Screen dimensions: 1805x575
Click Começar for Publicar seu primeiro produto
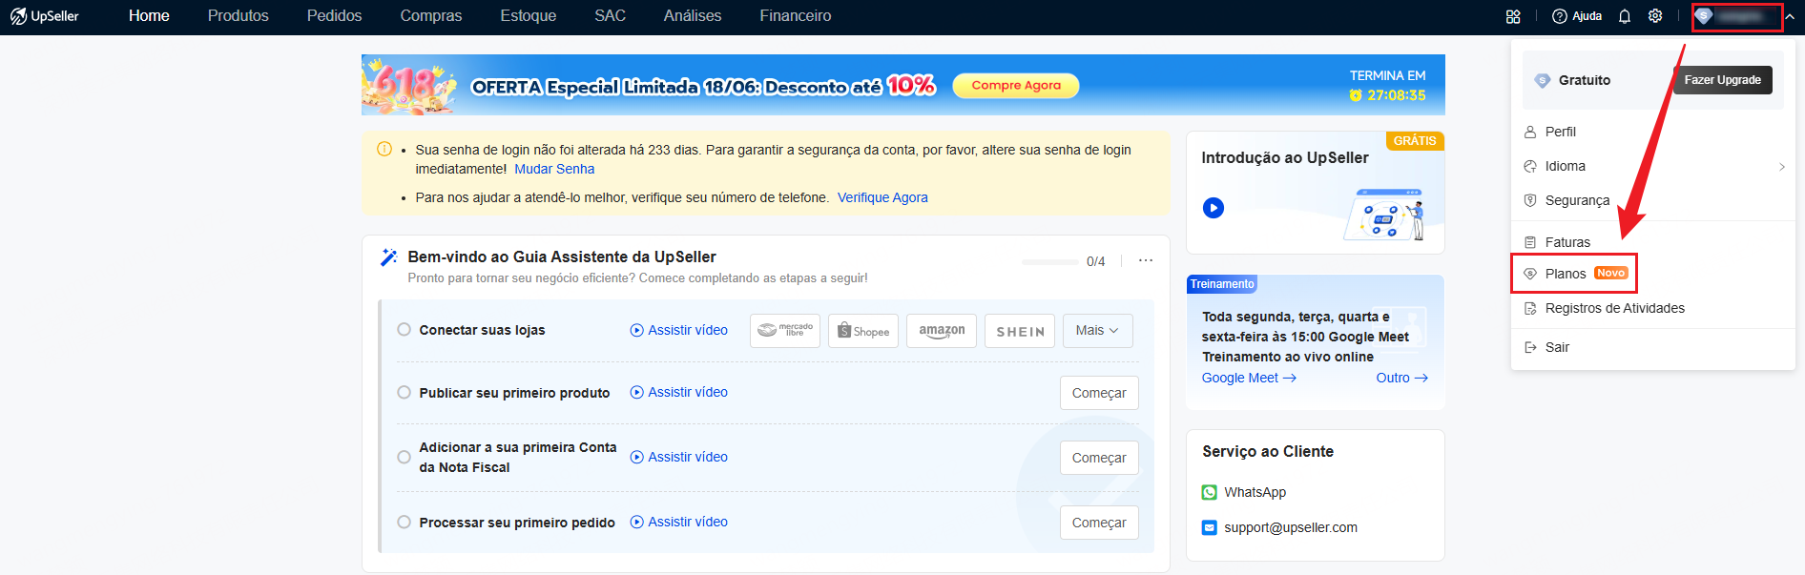pyautogui.click(x=1099, y=393)
